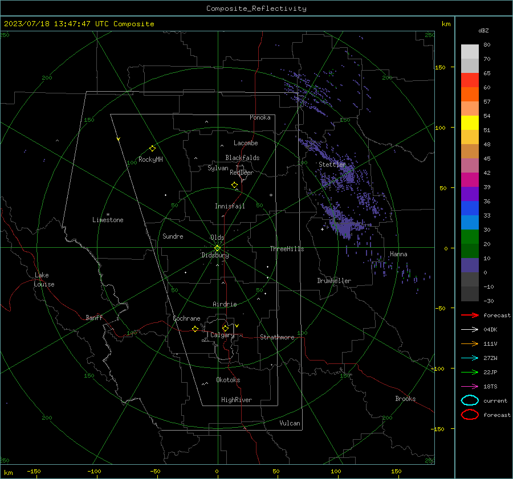Screen dimensions: 513x479
Task: Click the cyan 27ZW arrow in legend
Action: pyautogui.click(x=470, y=358)
